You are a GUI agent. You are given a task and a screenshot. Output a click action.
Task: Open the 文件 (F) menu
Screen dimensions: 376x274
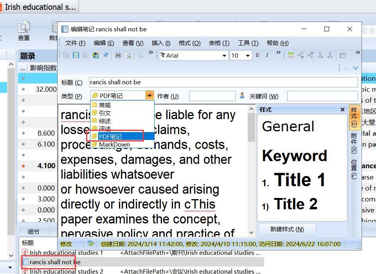point(75,43)
